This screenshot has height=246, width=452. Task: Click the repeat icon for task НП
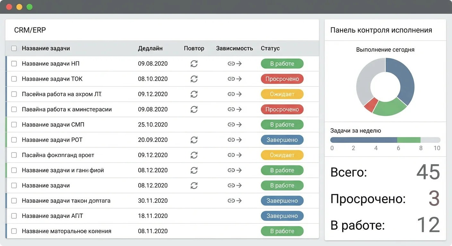[194, 64]
